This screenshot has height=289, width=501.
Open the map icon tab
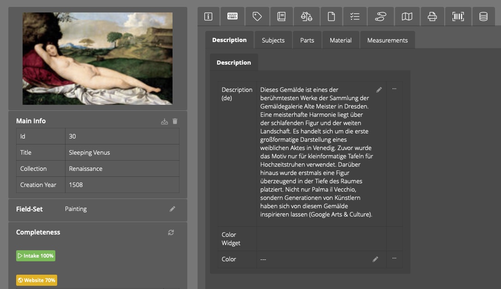pyautogui.click(x=407, y=17)
